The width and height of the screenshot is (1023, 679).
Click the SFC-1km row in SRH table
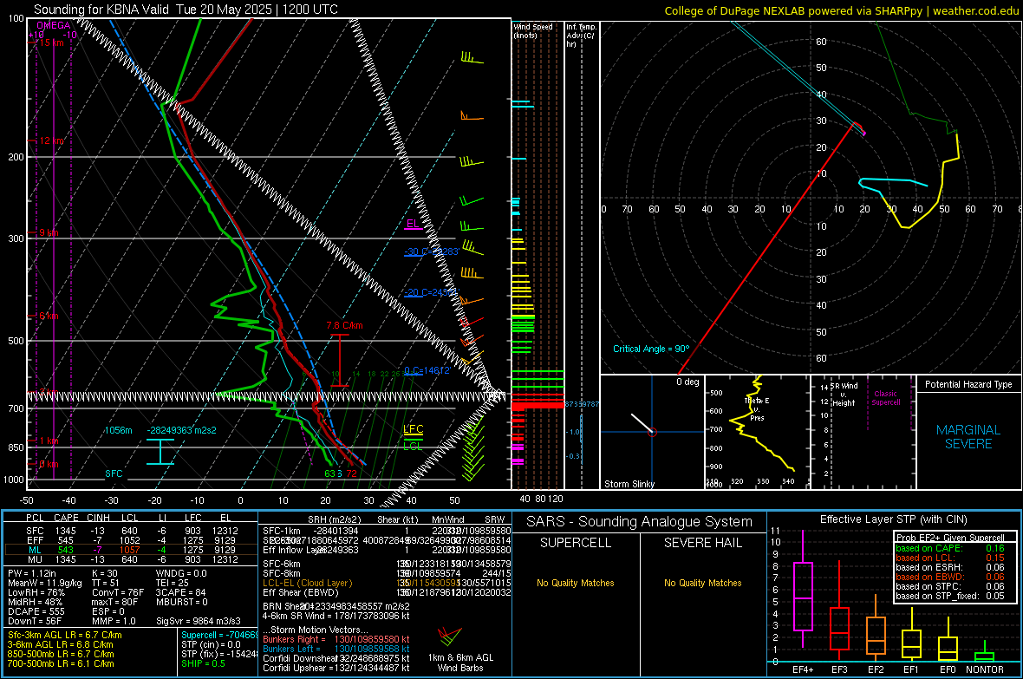(387, 531)
